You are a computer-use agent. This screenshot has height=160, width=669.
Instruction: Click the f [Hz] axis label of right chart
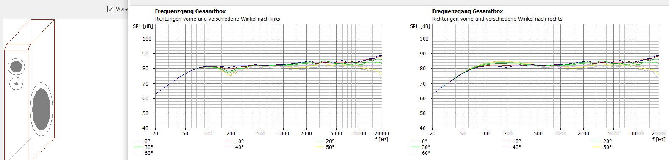pyautogui.click(x=658, y=139)
